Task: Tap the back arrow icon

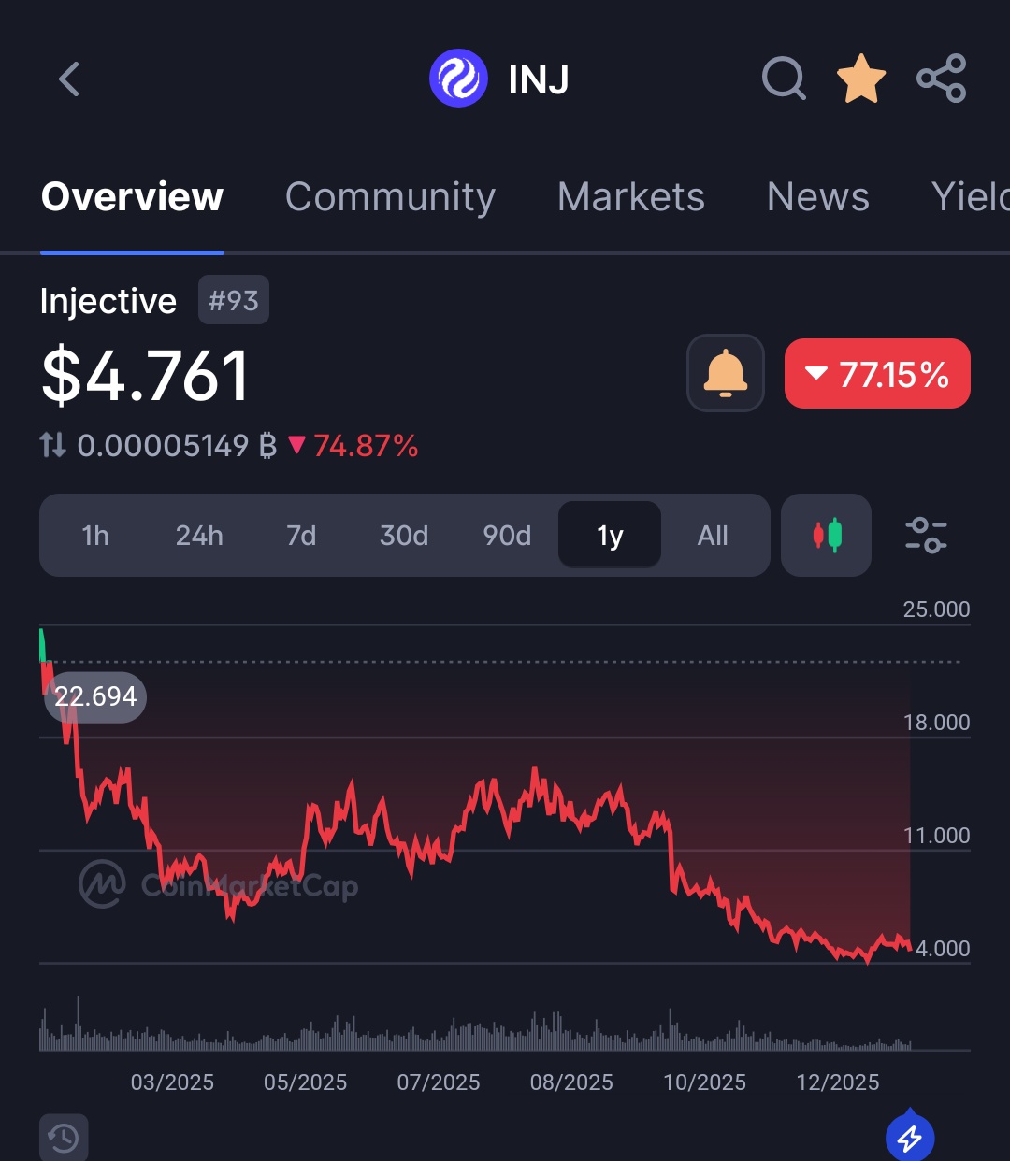Action: click(69, 79)
